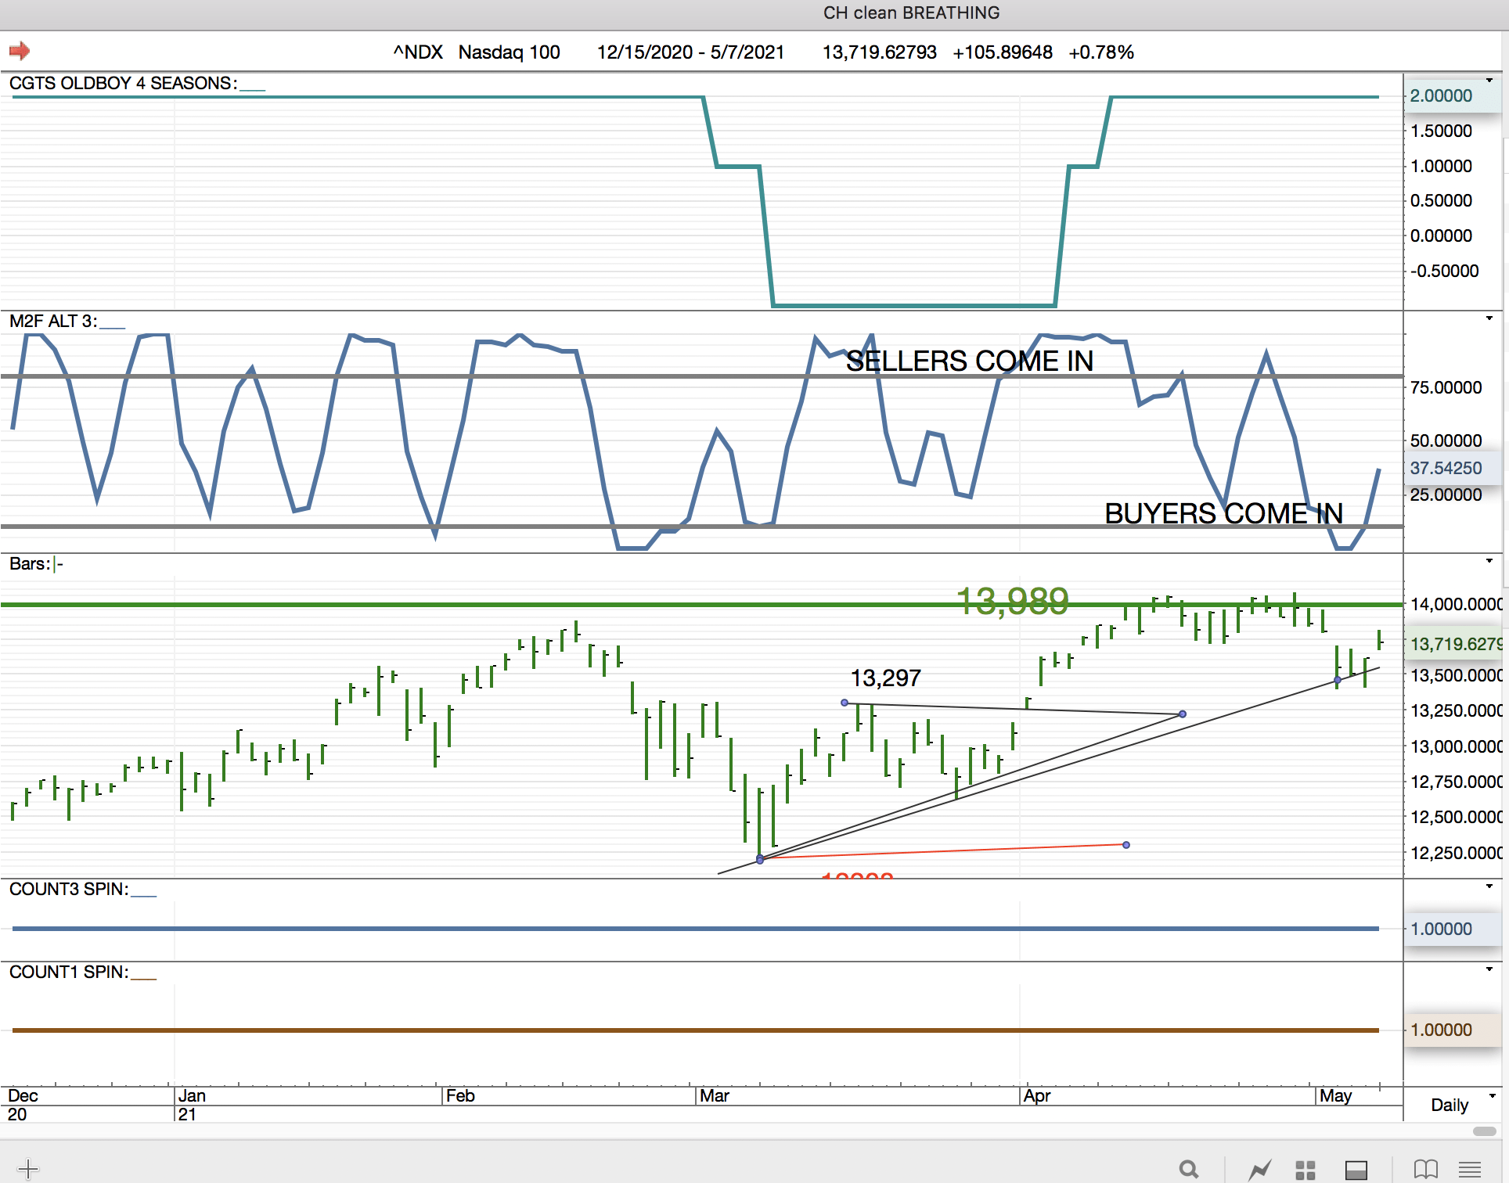Screen dimensions: 1509x1183
Task: Expand the CGTS OLDBOY 4 SEASONS pane menu
Action: [1489, 81]
